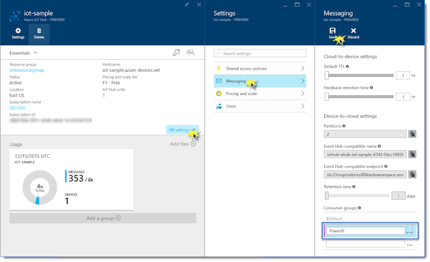Click Add tiles plus icon
430x262 pixels.
[193, 144]
